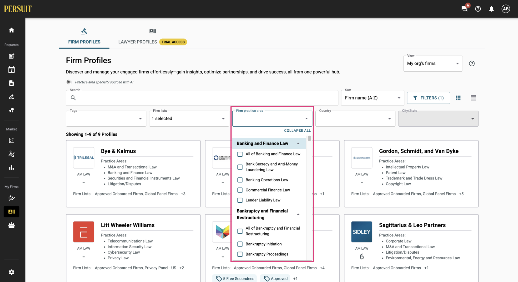Image resolution: width=518 pixels, height=282 pixels.
Task: Check All of Banking and Finance Law
Action: pos(240,154)
